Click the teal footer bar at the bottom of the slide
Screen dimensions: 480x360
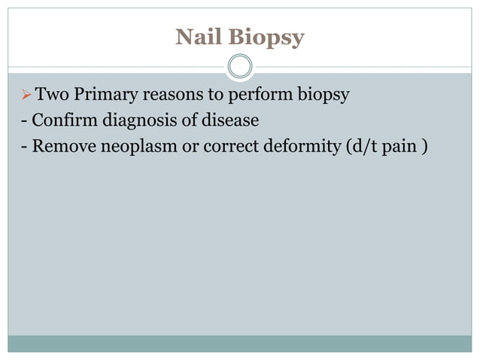click(240, 343)
